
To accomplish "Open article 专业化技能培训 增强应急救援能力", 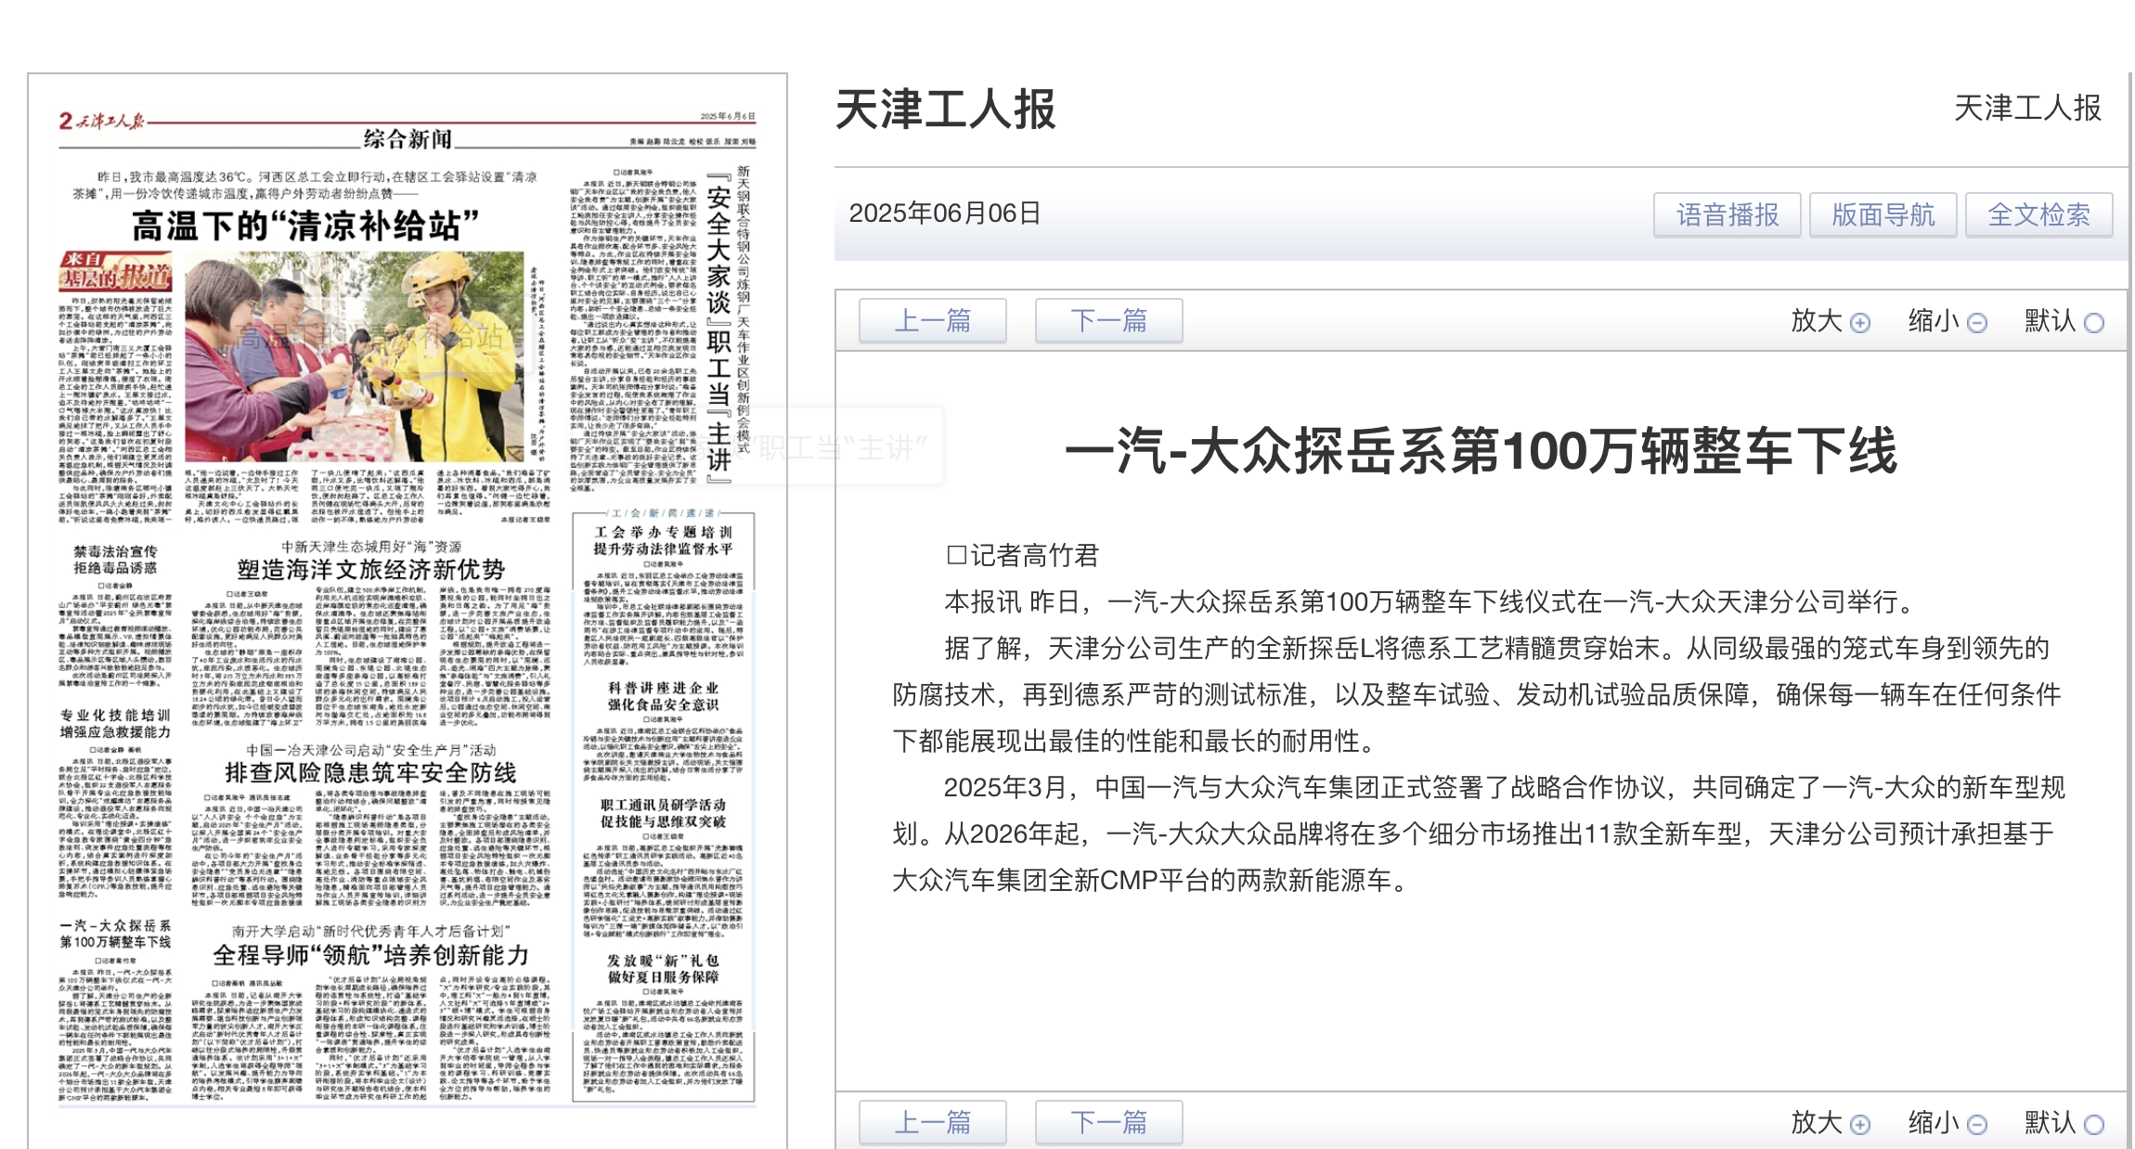I will 116,724.
